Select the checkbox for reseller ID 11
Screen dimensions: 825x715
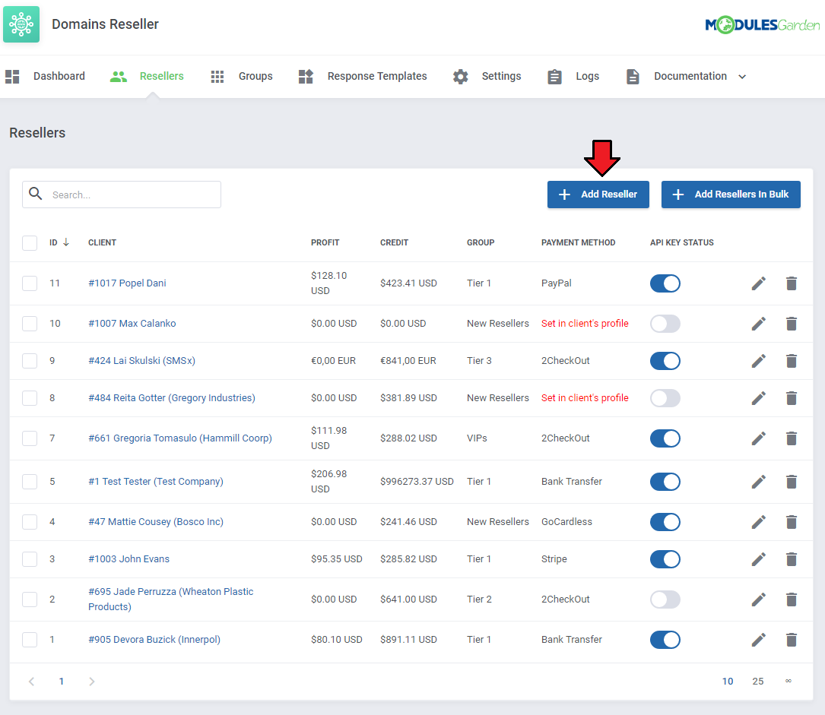pyautogui.click(x=30, y=283)
